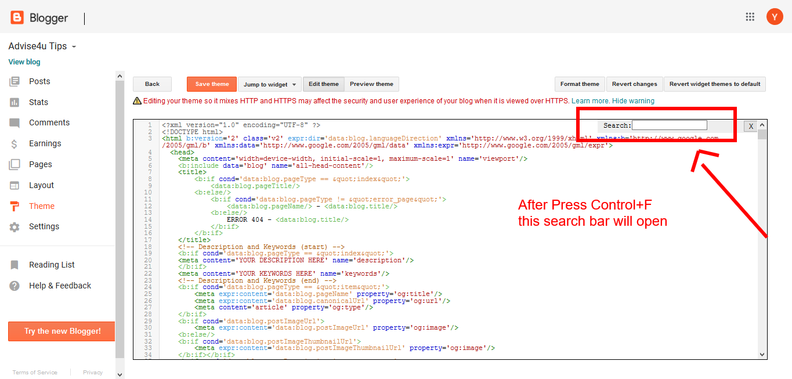Click the 'YOUR KEYWORDS HERE' meta line

(x=284, y=274)
